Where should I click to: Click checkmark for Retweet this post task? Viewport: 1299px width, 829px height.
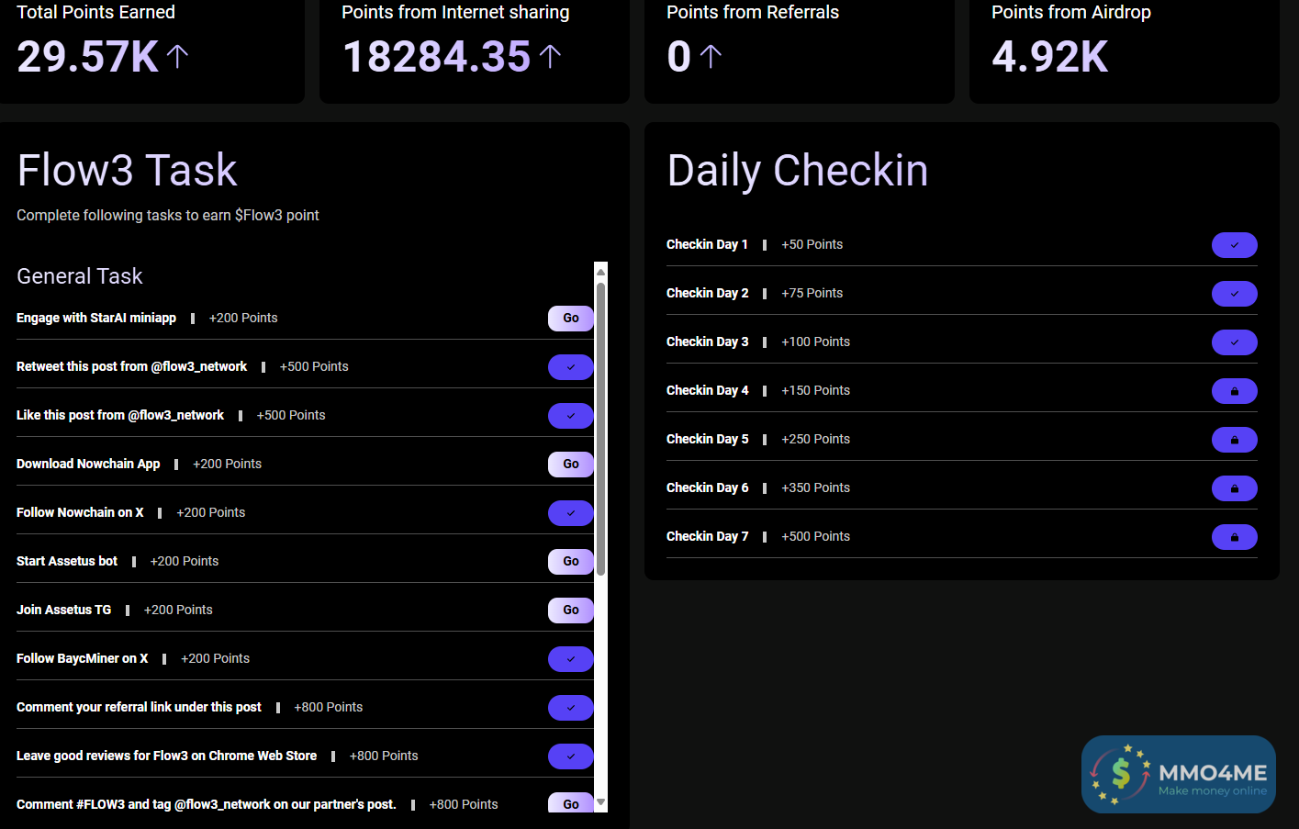[x=571, y=367]
